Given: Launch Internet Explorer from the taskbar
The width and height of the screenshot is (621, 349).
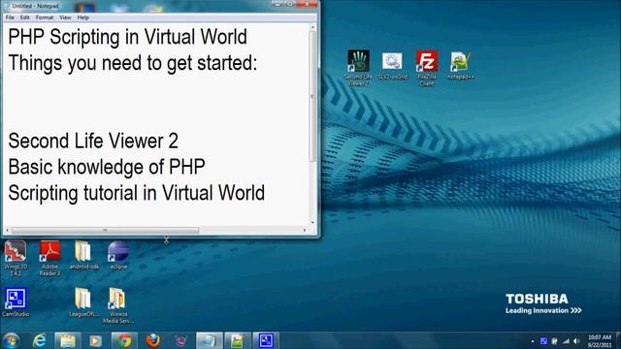Looking at the screenshot, I should pyautogui.click(x=39, y=340).
